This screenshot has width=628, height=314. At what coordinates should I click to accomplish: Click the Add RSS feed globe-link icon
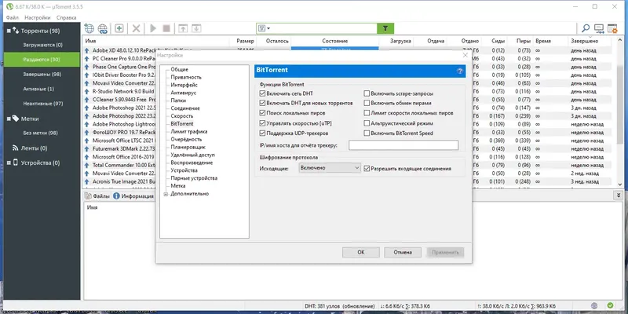103,28
